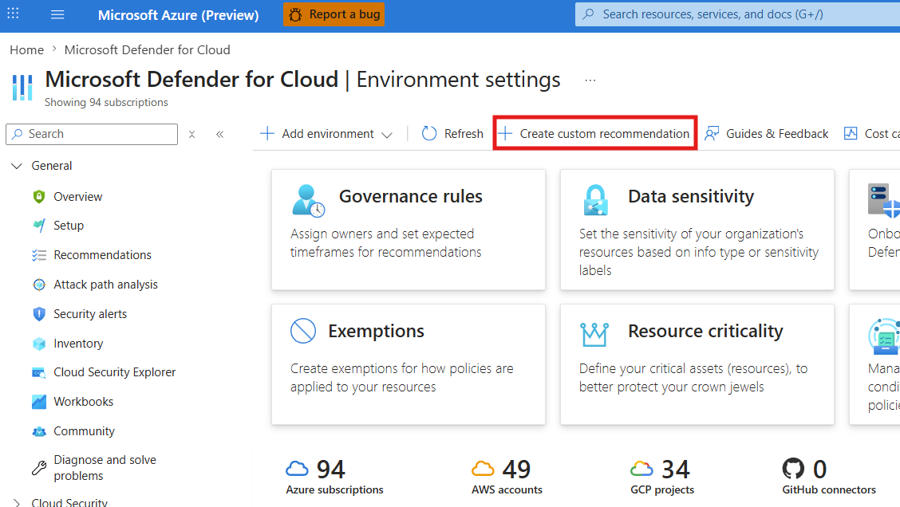Click the Overview green shield icon
900x507 pixels.
[x=39, y=197]
